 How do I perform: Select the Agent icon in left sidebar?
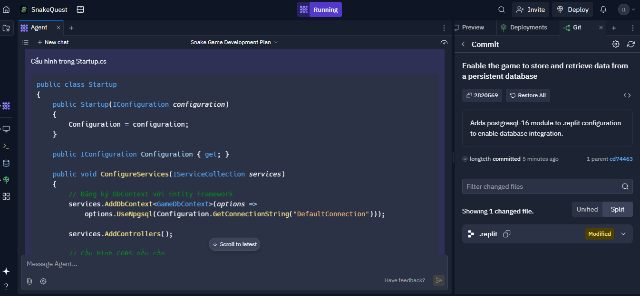[x=6, y=106]
